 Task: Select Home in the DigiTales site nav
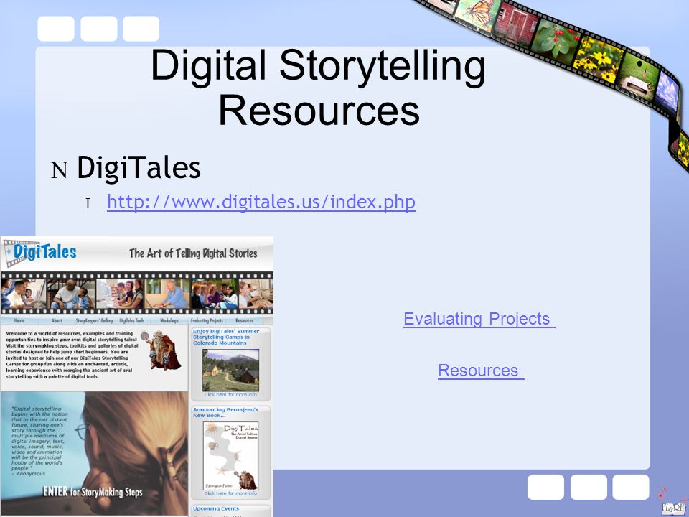click(x=19, y=320)
